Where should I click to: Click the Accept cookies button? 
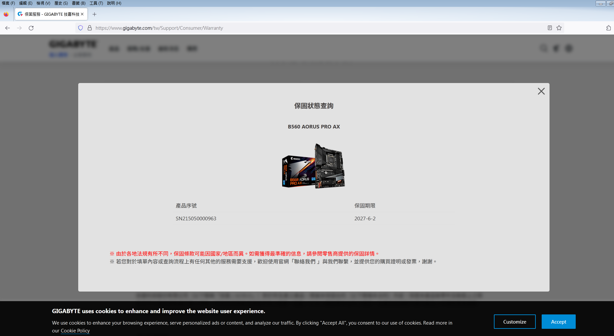click(558, 322)
